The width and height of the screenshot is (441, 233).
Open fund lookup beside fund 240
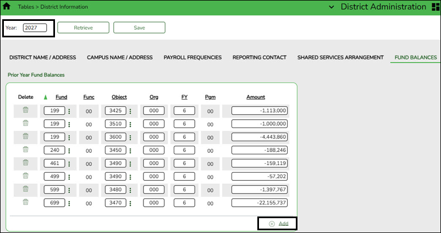tap(69, 151)
